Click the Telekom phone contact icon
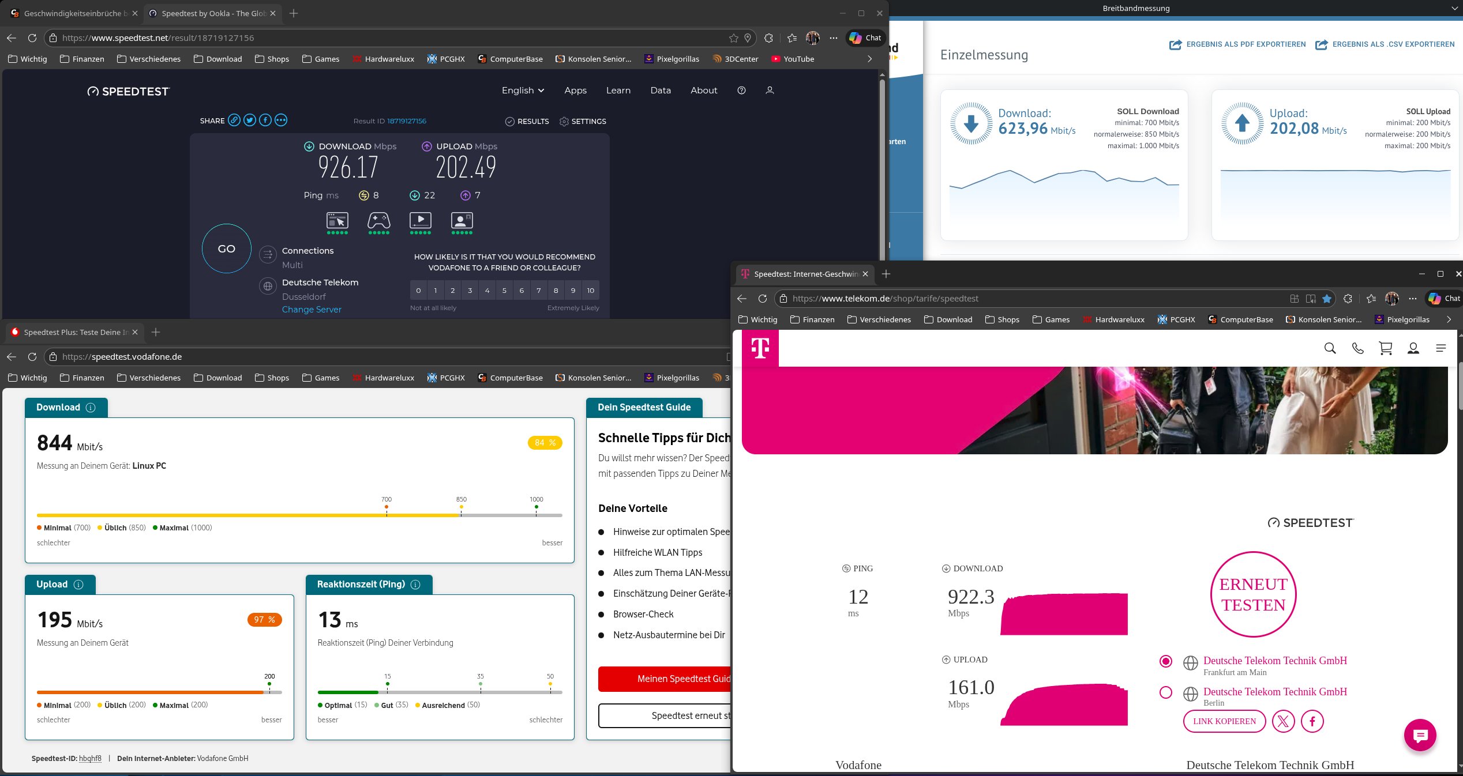The height and width of the screenshot is (776, 1463). point(1357,348)
